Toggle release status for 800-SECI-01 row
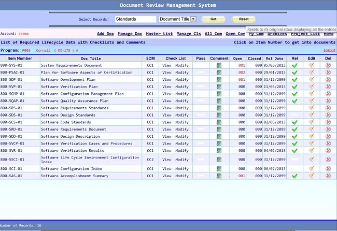This screenshot has width=337, height=231. pos(294,160)
